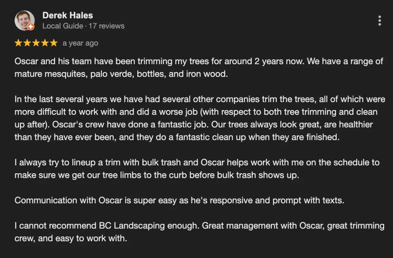Click the Local Guide label
Viewport: 393px width, 258px height.
(x=63, y=26)
